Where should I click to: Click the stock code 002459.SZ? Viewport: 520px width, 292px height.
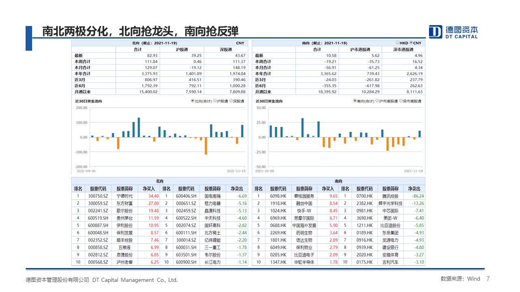tap(186, 211)
